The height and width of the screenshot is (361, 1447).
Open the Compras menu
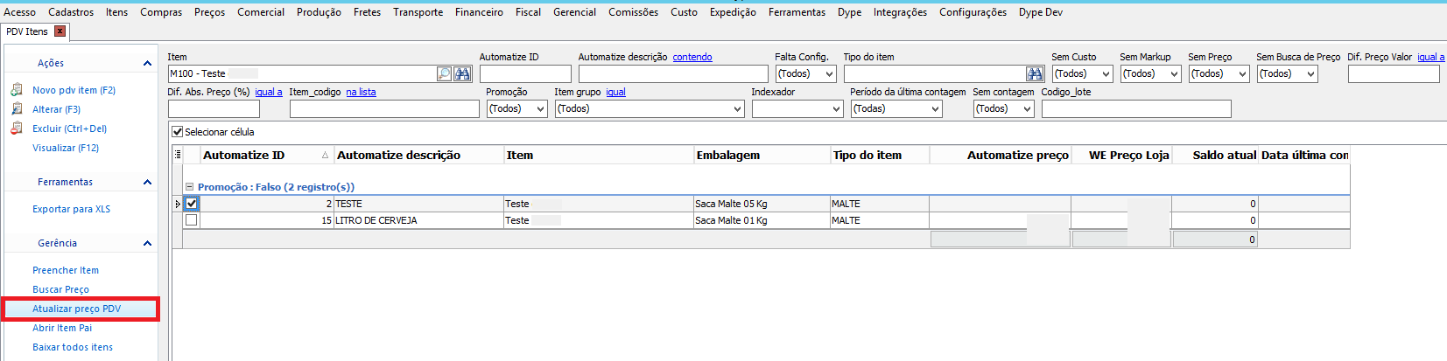pyautogui.click(x=161, y=12)
